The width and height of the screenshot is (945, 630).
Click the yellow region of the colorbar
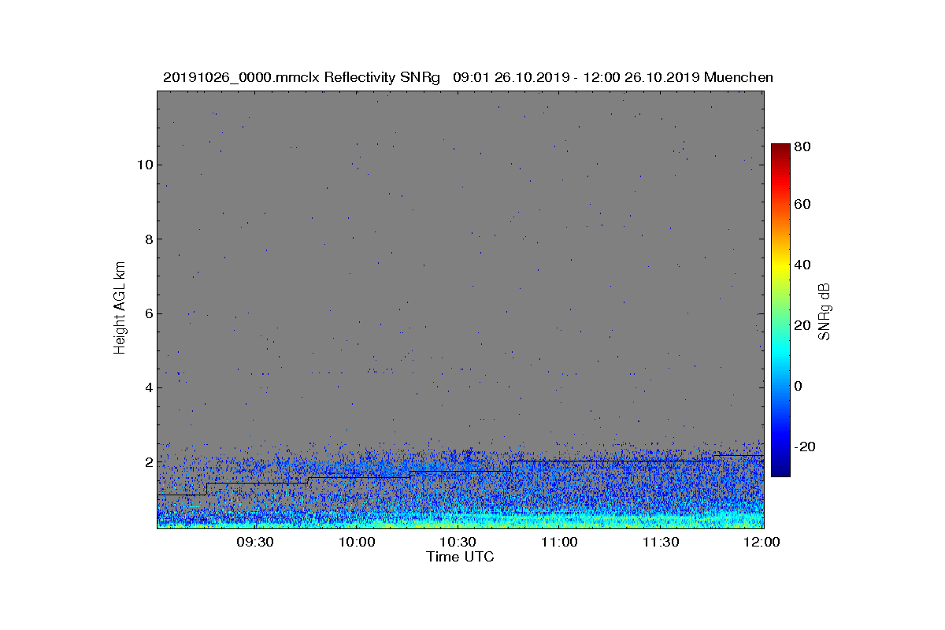click(x=780, y=265)
